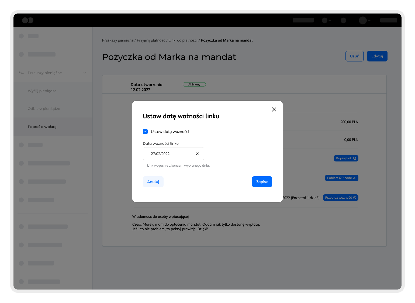This screenshot has width=415, height=303.
Task: Click the 'Data ważności linku' date field
Action: point(170,154)
